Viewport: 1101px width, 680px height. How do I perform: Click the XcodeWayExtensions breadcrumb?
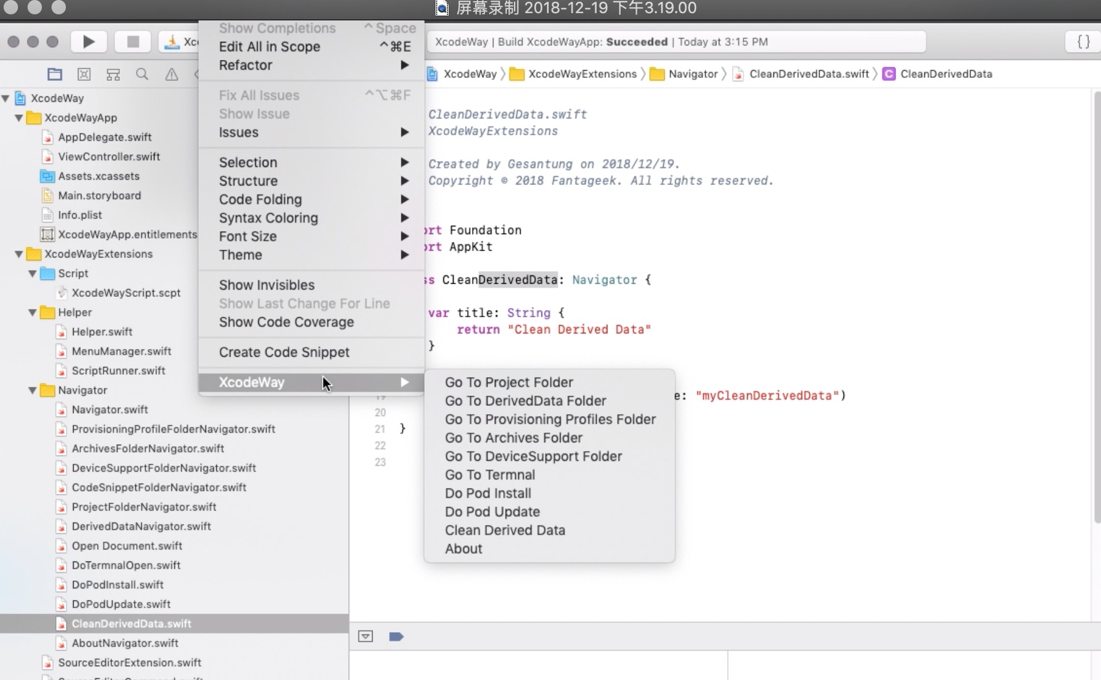point(574,74)
